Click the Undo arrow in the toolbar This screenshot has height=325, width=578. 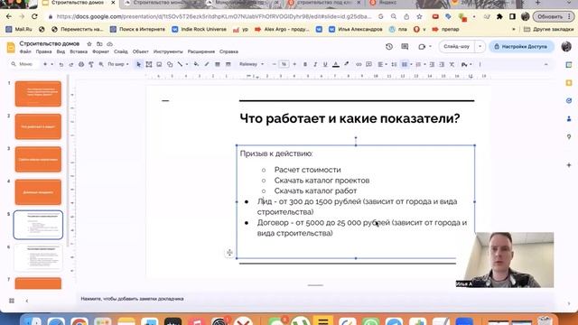click(x=61, y=64)
